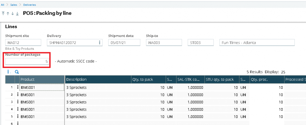Navigate to All breadcrumb
This screenshot has width=306, height=125.
pyautogui.click(x=2, y=4)
